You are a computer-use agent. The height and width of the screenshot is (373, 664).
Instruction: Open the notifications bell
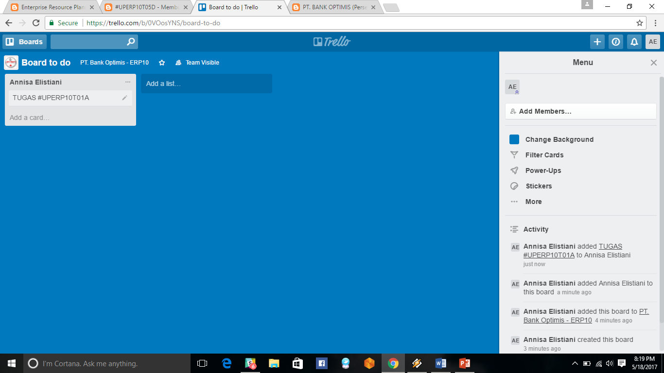634,42
